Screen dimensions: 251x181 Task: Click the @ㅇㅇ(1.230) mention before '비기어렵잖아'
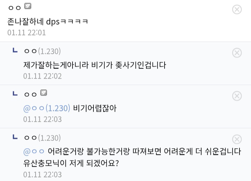(47, 109)
